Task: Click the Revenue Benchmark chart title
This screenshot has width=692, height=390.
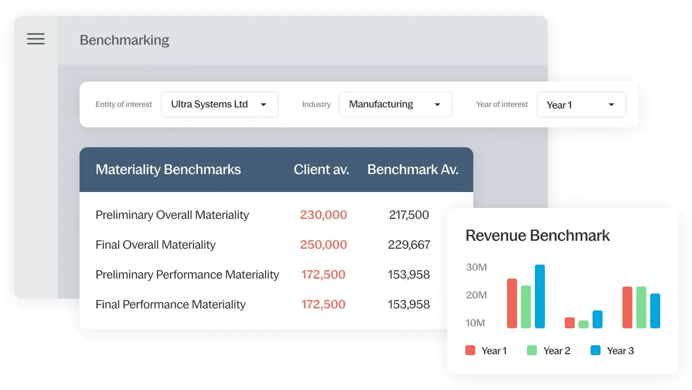Action: point(537,235)
